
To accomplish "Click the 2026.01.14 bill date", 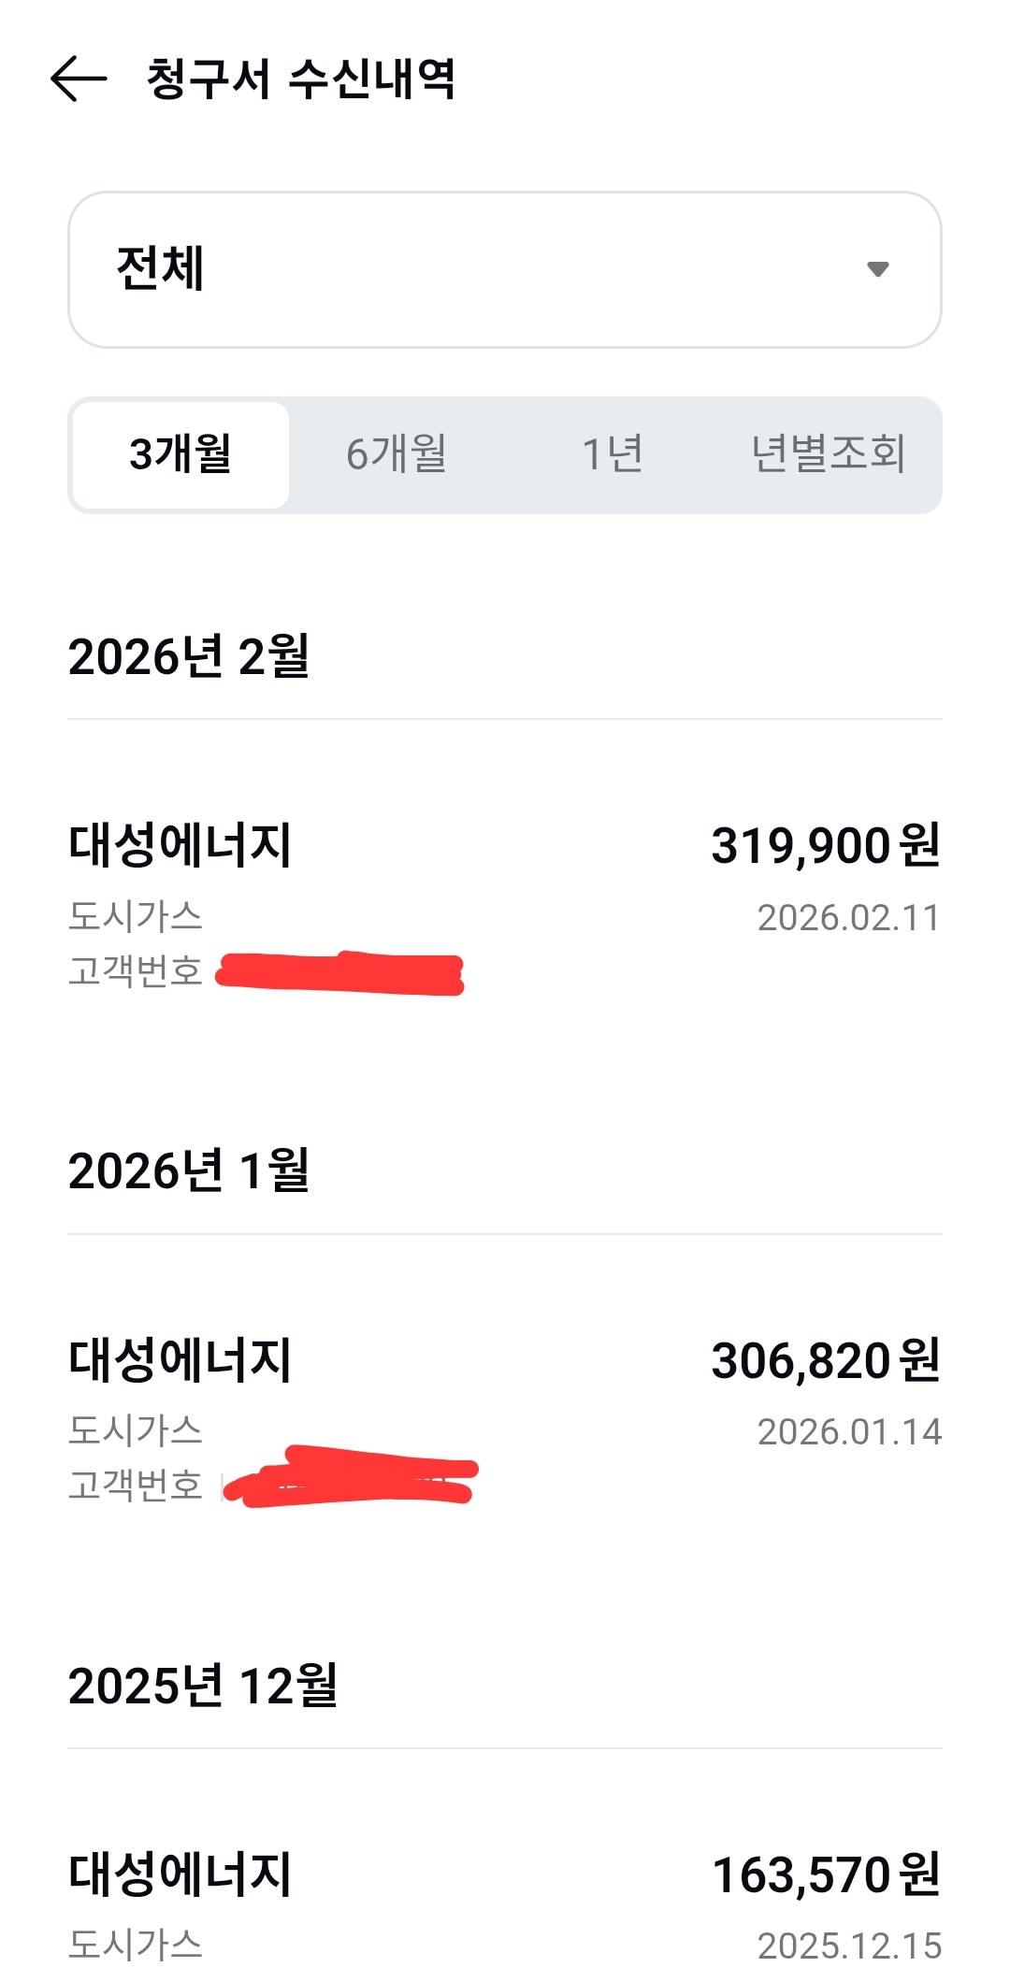I will pos(848,1432).
